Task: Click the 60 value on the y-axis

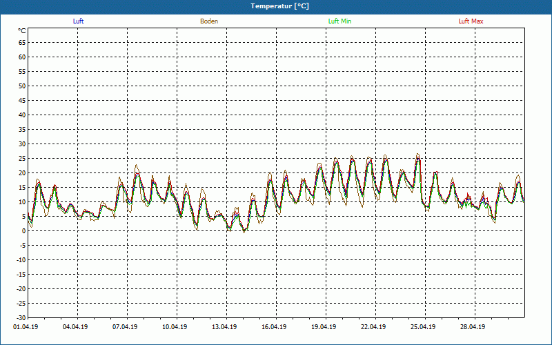Action: 22,57
